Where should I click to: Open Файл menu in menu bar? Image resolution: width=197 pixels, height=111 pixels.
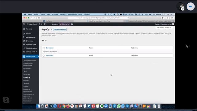coord(36,14)
